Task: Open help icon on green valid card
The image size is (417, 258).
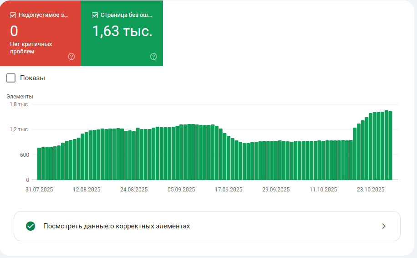Action: tap(153, 57)
